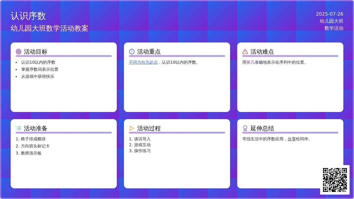Click list item 椅子排成横排
The image size is (354, 199).
33,139
